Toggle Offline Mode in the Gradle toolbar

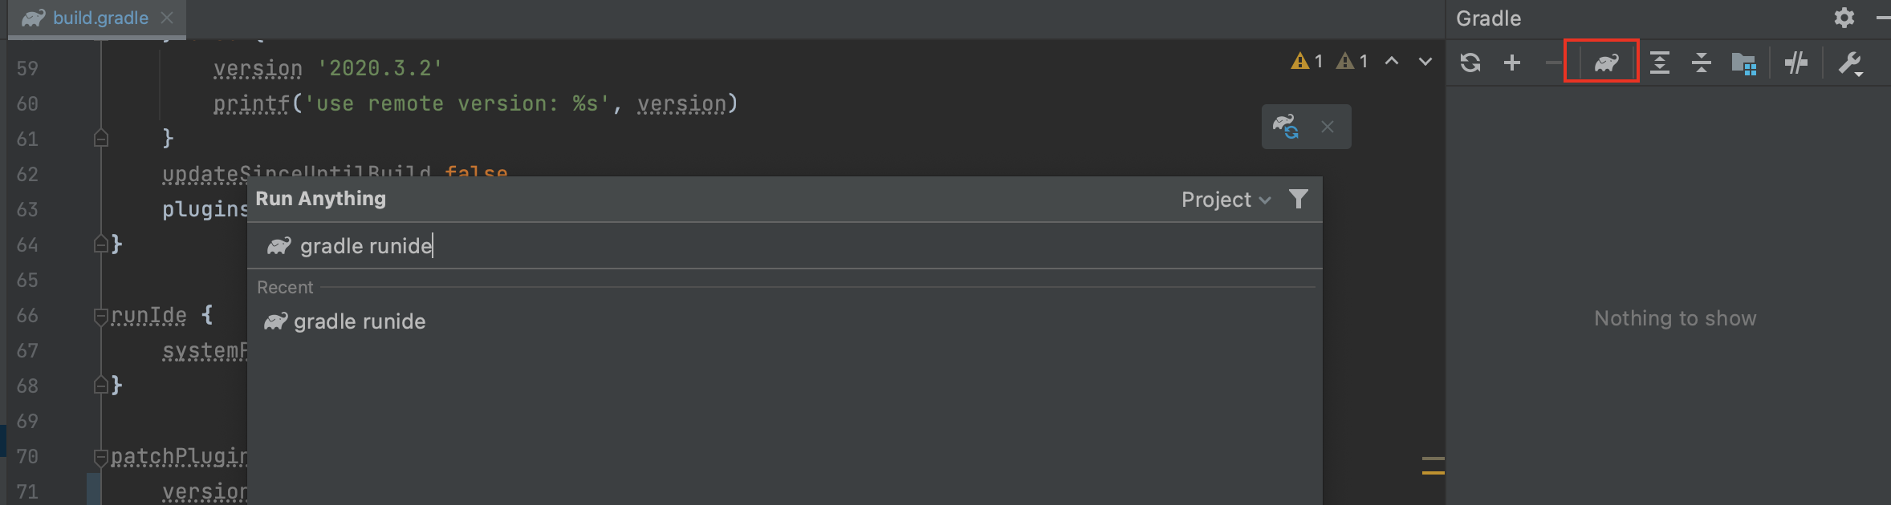tap(1797, 62)
